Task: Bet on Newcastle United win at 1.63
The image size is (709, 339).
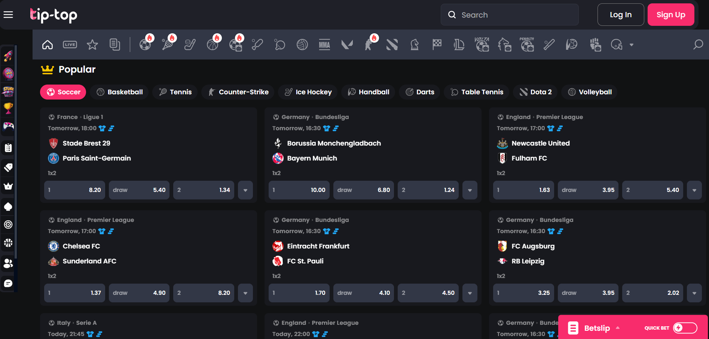Action: tap(523, 190)
